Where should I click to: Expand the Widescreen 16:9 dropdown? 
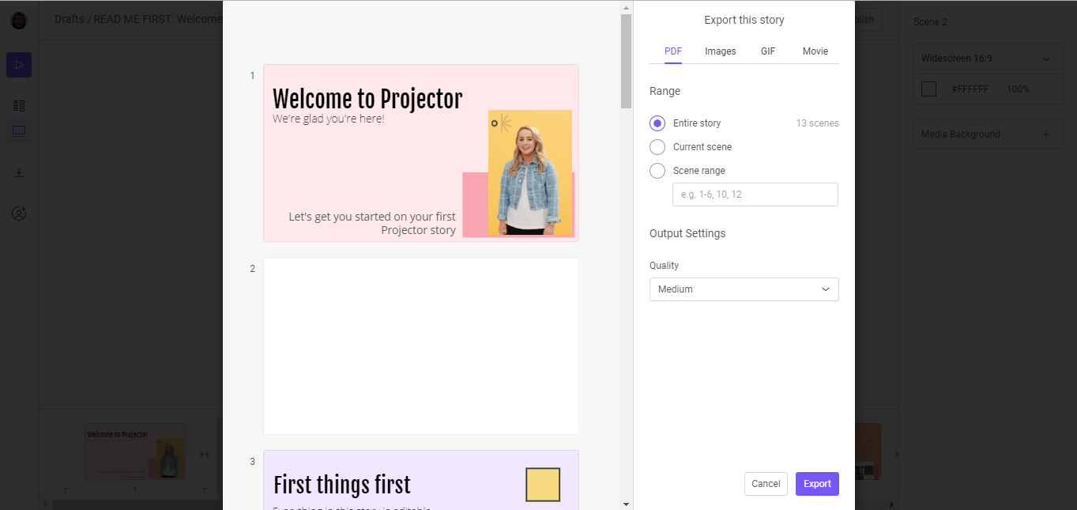coord(988,59)
